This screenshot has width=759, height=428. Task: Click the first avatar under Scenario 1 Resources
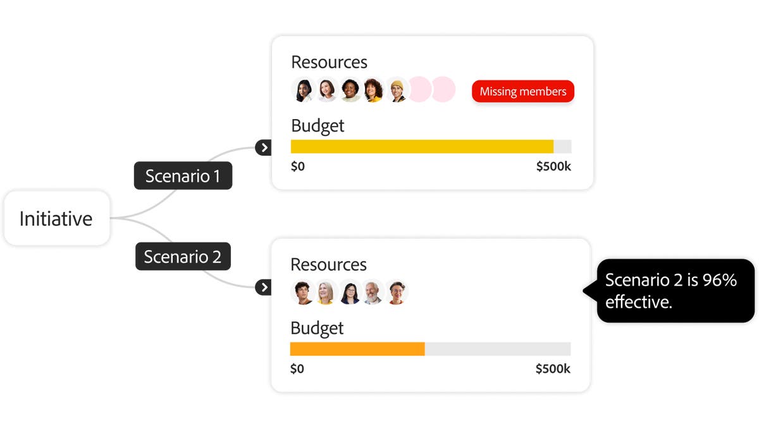pyautogui.click(x=302, y=90)
